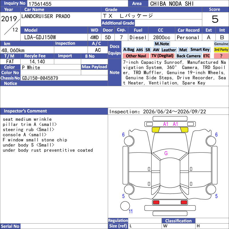Viewport: 229px width, 229px height.
Task: Click model code LDA-GDJ150W
Action: click(x=40, y=37)
